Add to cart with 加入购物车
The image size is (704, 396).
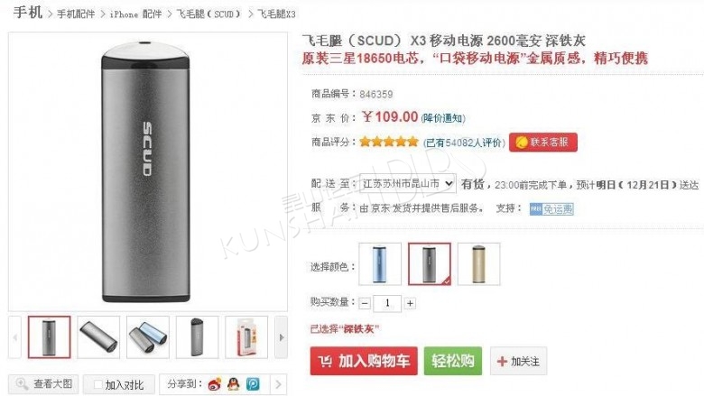[x=364, y=361]
